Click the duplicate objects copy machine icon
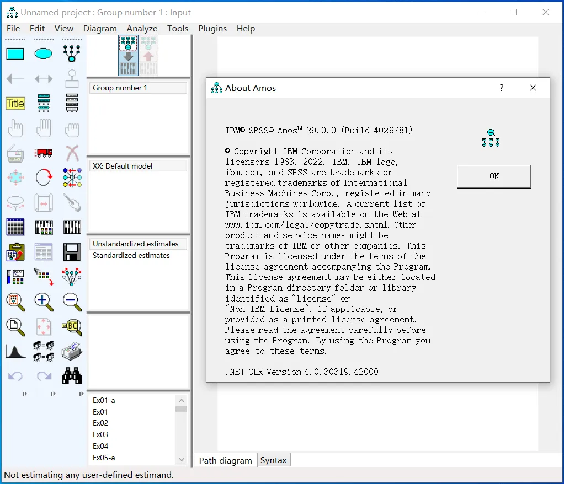The width and height of the screenshot is (564, 484). click(15, 153)
